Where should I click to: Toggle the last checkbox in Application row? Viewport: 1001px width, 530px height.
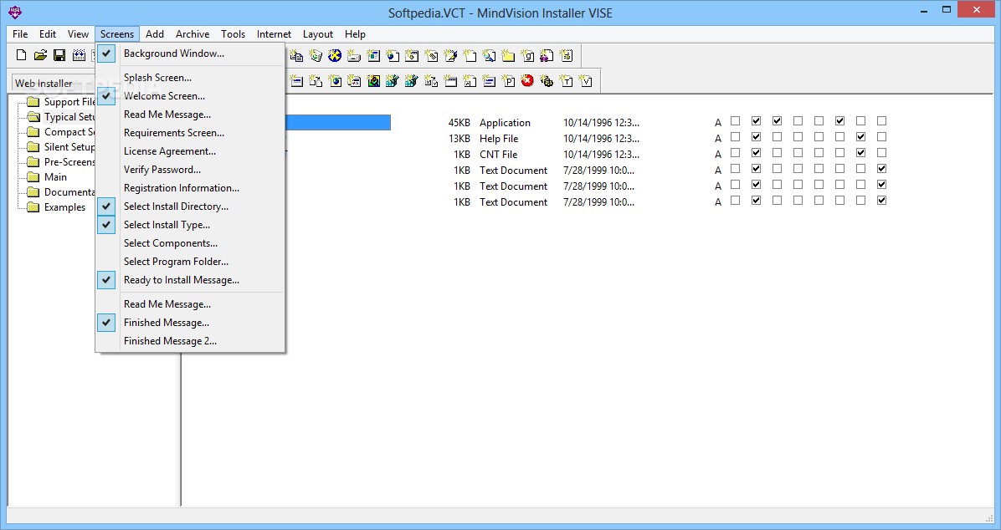(881, 121)
